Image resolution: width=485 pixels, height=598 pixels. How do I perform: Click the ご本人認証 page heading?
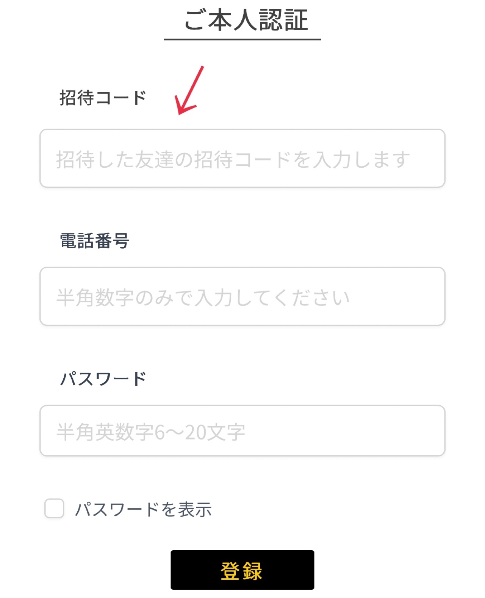tap(246, 20)
